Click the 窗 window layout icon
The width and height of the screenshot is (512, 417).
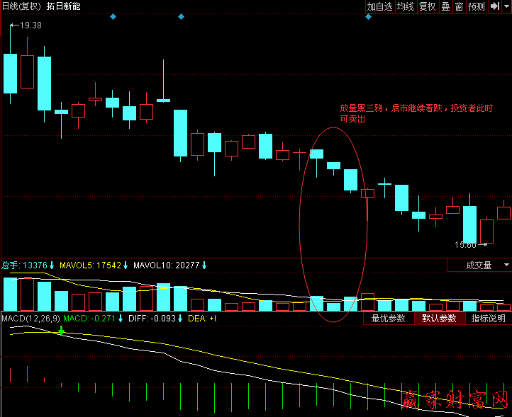[459, 6]
